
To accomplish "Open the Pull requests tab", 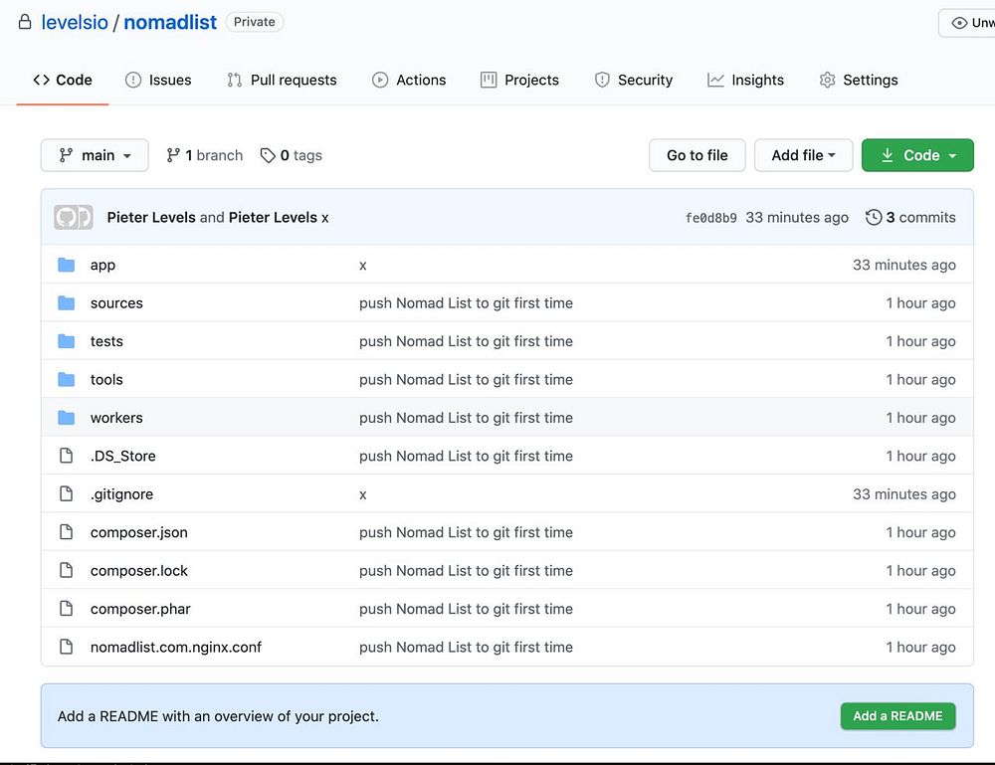I will tap(282, 80).
